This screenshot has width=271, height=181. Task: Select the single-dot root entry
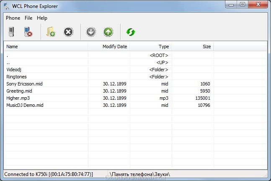click(x=136, y=55)
